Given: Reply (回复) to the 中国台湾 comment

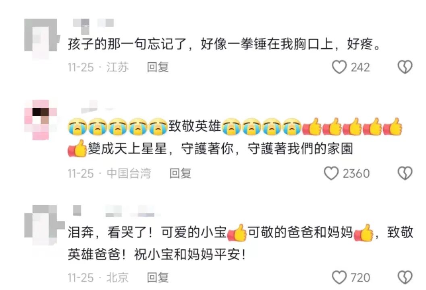Looking at the screenshot, I should (x=181, y=173).
